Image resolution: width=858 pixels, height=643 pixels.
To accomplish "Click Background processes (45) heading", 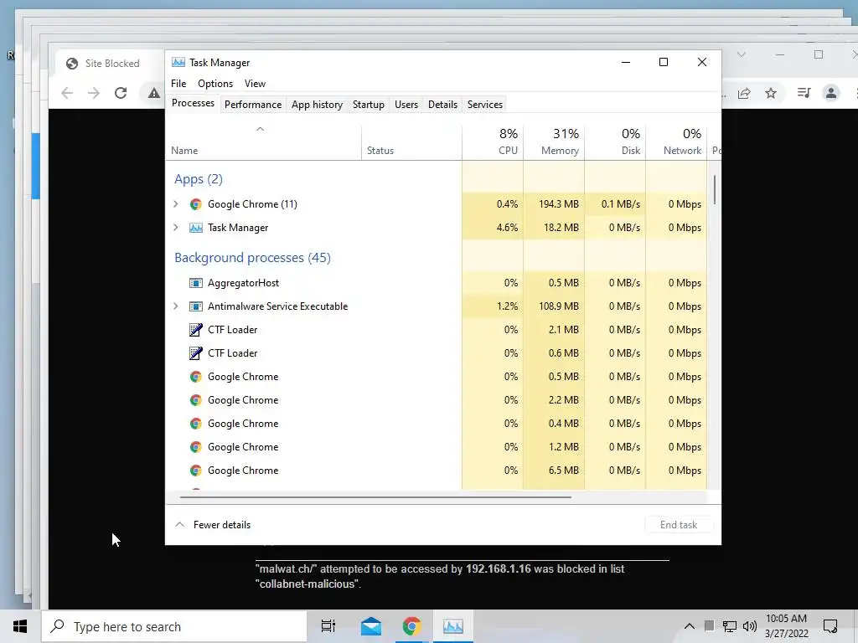I will tap(252, 258).
